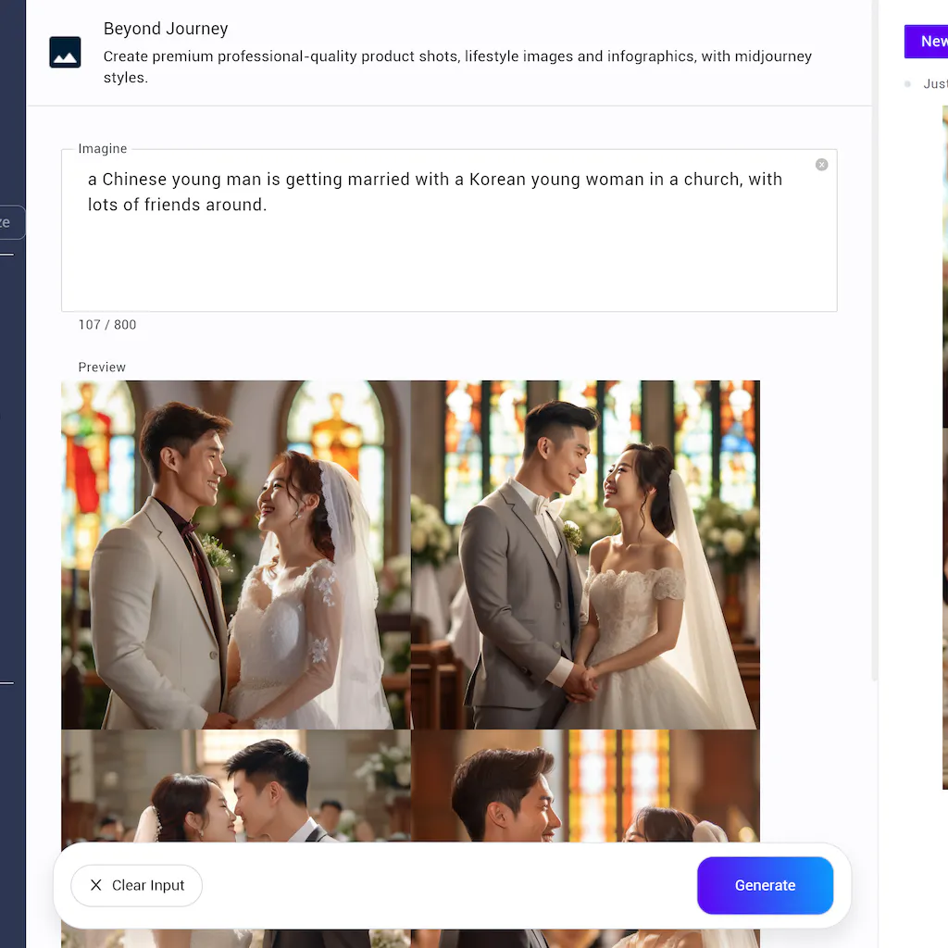The height and width of the screenshot is (948, 948).
Task: Click the Imagine field label
Action: 103,149
